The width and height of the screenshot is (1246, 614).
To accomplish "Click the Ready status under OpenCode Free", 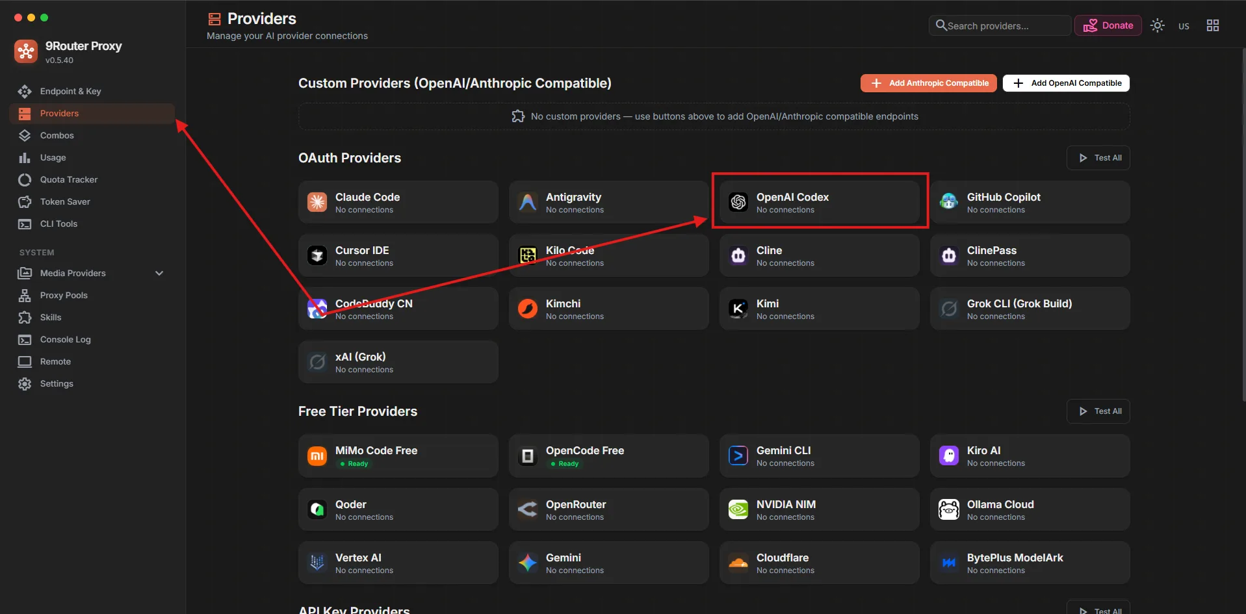I will click(x=565, y=464).
